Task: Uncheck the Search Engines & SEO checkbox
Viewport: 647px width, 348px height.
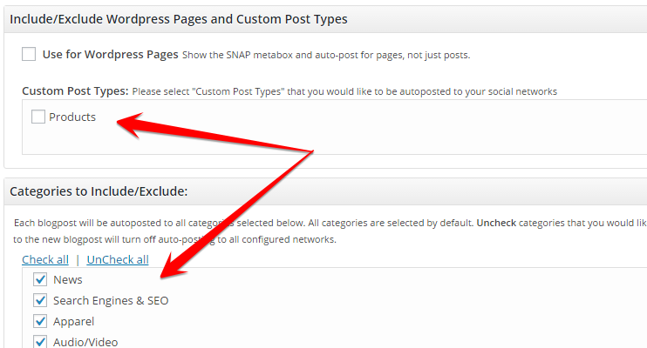Action: click(x=40, y=300)
